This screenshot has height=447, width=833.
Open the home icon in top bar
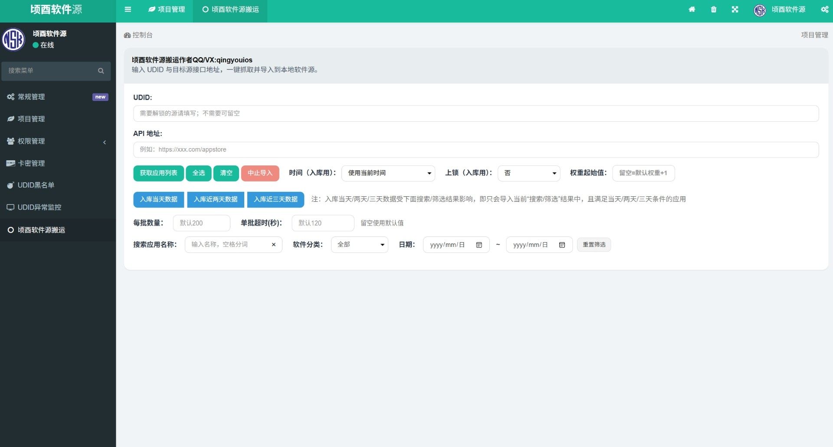click(692, 10)
